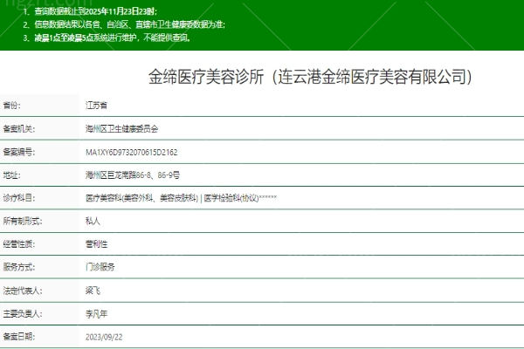Click the clinic title 金缔医疗美容诊所
524x349 pixels.
(310, 77)
